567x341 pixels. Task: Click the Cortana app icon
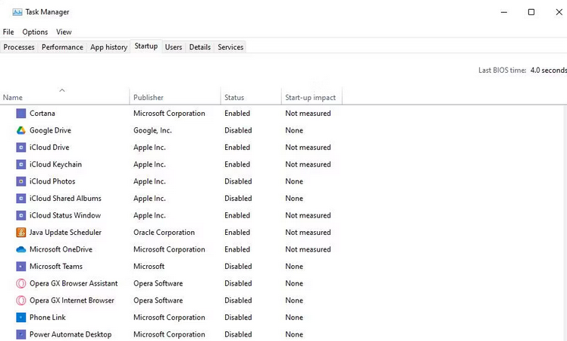point(21,113)
